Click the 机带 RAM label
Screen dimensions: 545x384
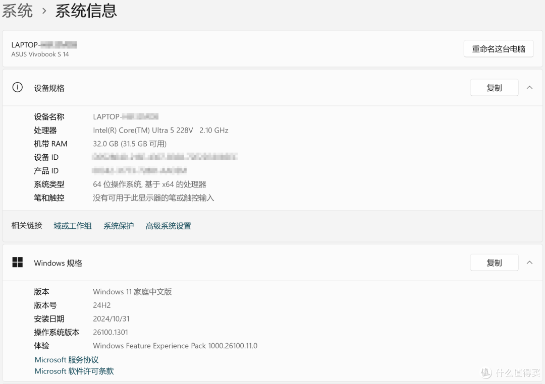click(x=50, y=144)
